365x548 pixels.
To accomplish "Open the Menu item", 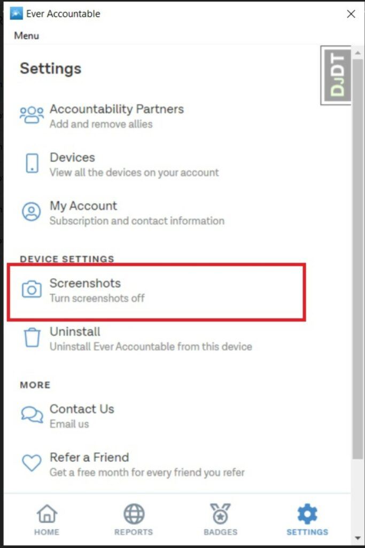I will coord(28,36).
